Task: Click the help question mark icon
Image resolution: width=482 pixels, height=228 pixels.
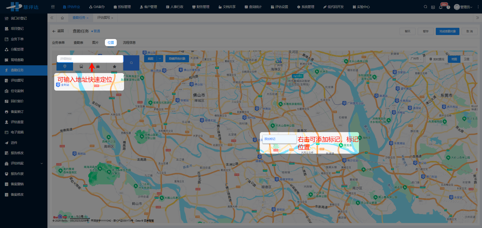Action: tap(448, 7)
